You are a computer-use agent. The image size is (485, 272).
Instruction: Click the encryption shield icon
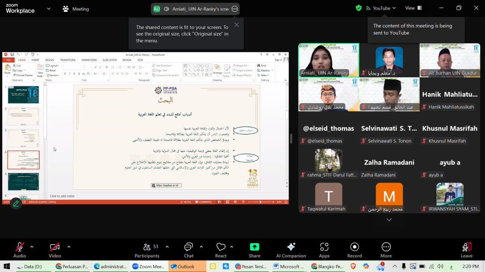(359, 8)
